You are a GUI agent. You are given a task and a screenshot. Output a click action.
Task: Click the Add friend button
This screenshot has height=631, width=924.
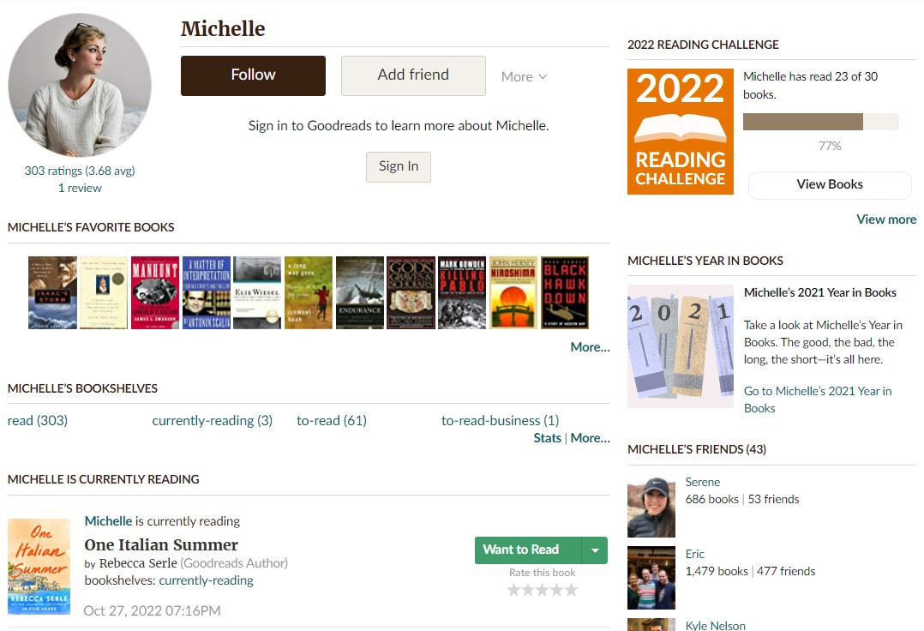413,75
